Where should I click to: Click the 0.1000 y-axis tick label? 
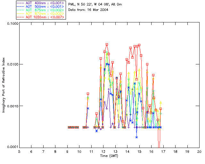[x=12, y=23]
